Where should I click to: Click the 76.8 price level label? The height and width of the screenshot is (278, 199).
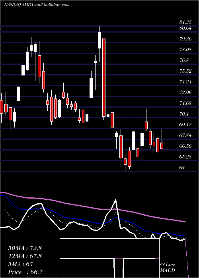click(x=184, y=60)
